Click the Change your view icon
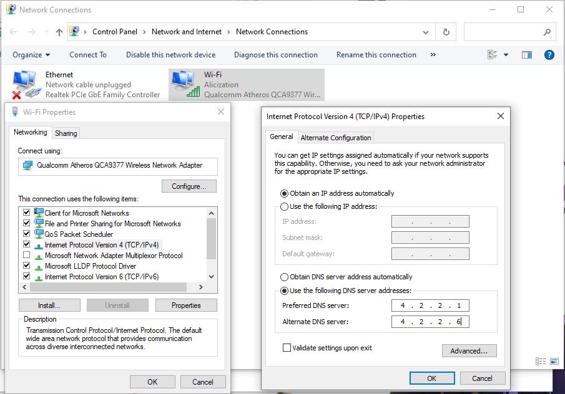Viewport: 565px width, 394px height. point(492,55)
